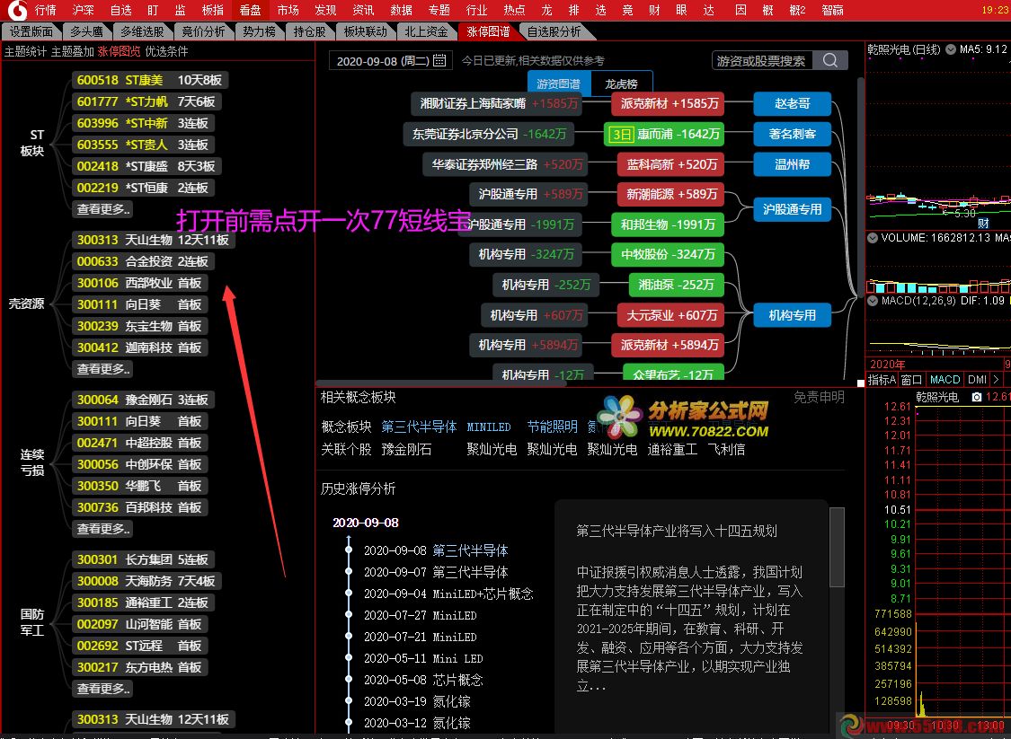
Task: Expand 查看更多 under 壳资源
Action: click(103, 368)
